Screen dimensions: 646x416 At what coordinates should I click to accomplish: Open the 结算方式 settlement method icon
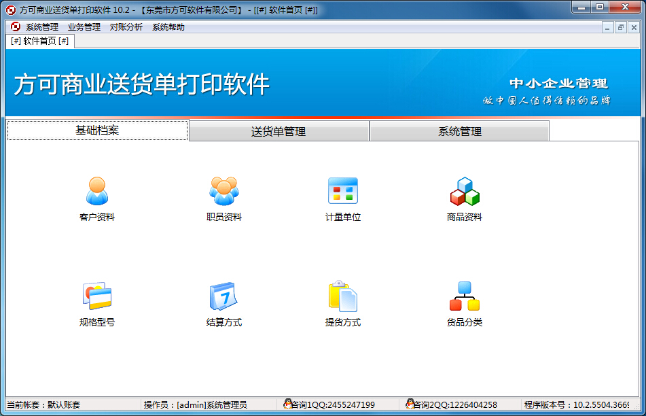pos(223,296)
